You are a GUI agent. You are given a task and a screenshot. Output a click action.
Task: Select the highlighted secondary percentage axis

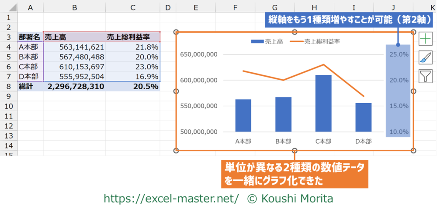(398, 91)
